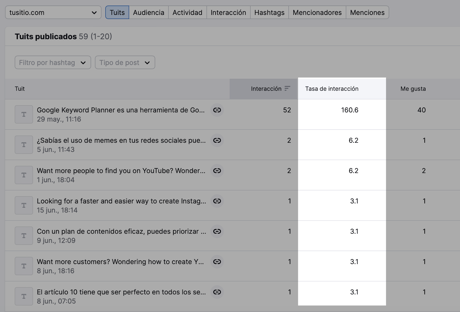Open tweet 'Want more people to find you'
Viewport: 460px width, 312px height.
coord(121,171)
